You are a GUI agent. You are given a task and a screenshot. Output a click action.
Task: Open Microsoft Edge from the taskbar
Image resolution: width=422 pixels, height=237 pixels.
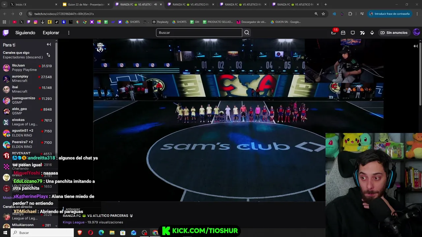(x=101, y=233)
